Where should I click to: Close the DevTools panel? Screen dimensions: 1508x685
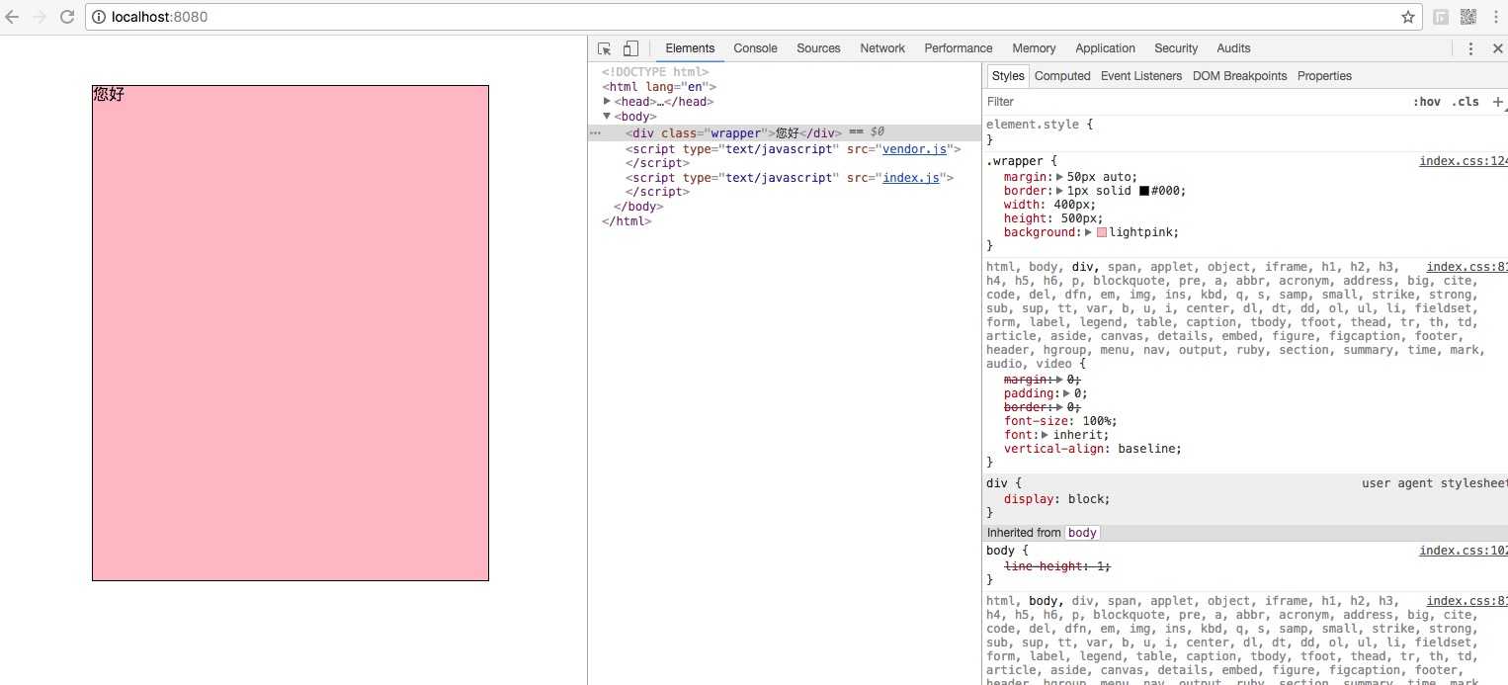point(1497,48)
